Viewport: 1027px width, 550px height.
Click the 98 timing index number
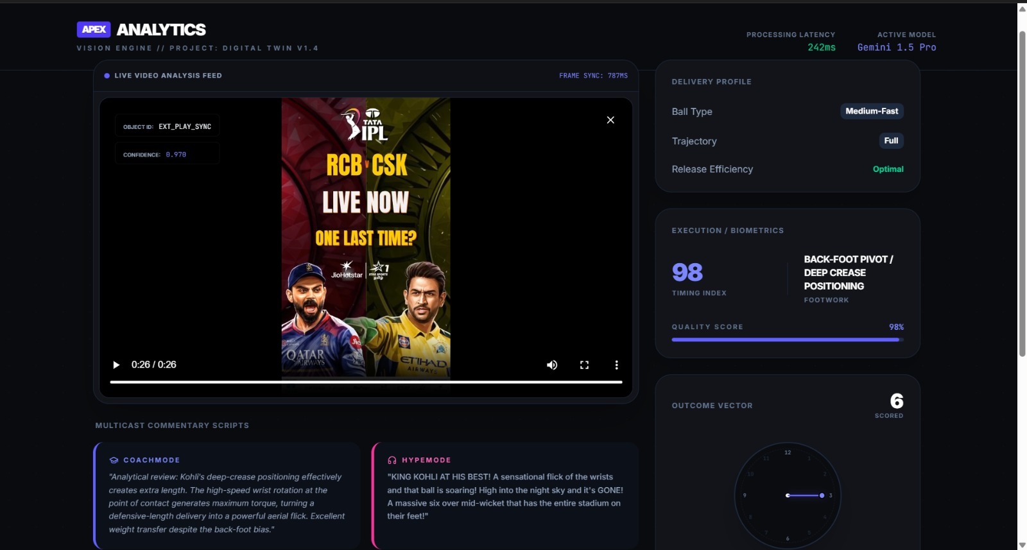click(687, 272)
